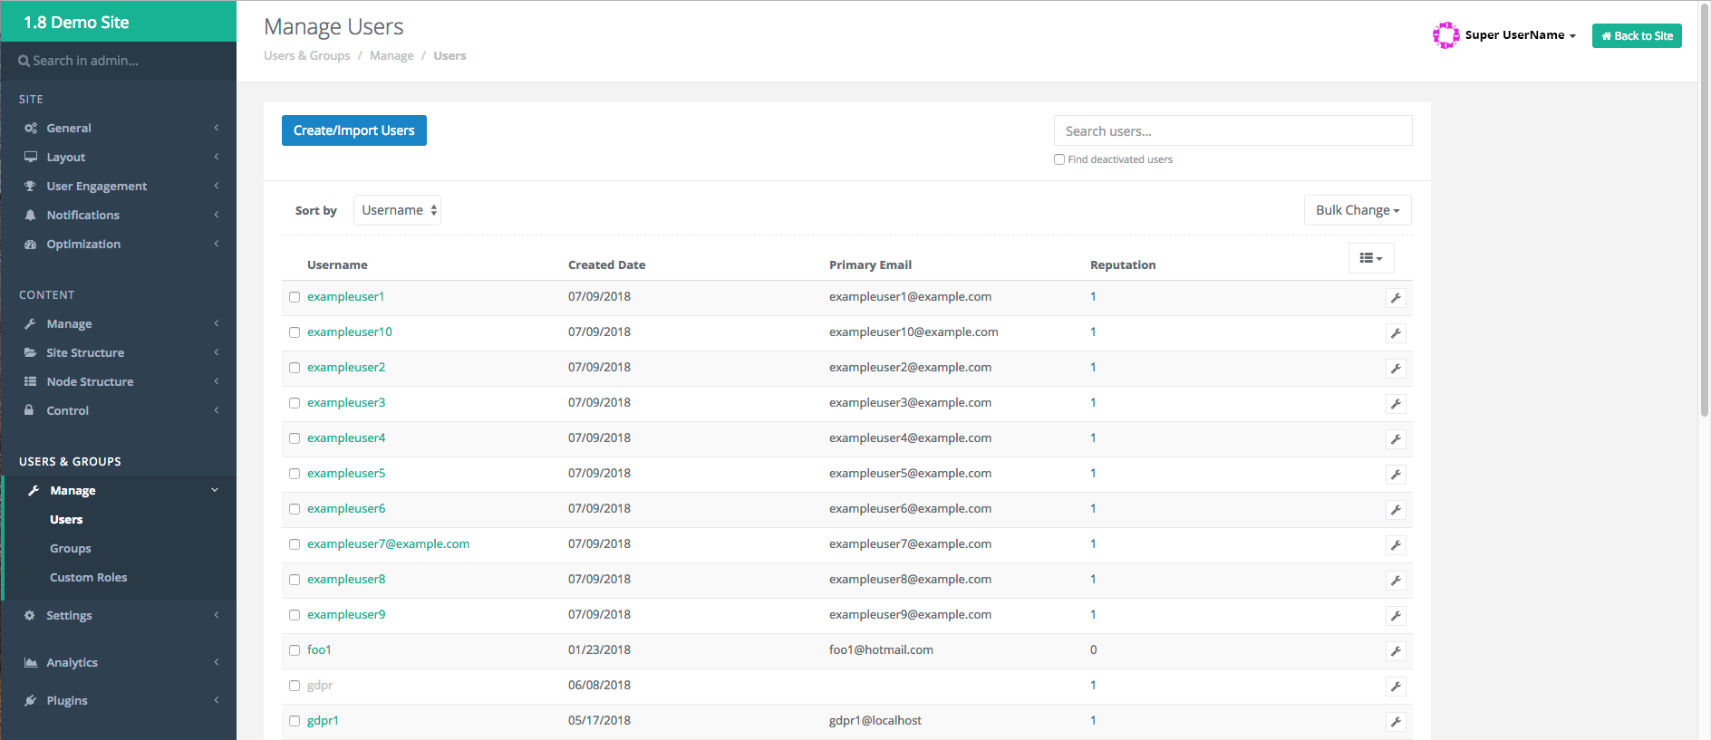Open the Super UserName account menu
This screenshot has height=740, width=1711.
click(x=1520, y=35)
